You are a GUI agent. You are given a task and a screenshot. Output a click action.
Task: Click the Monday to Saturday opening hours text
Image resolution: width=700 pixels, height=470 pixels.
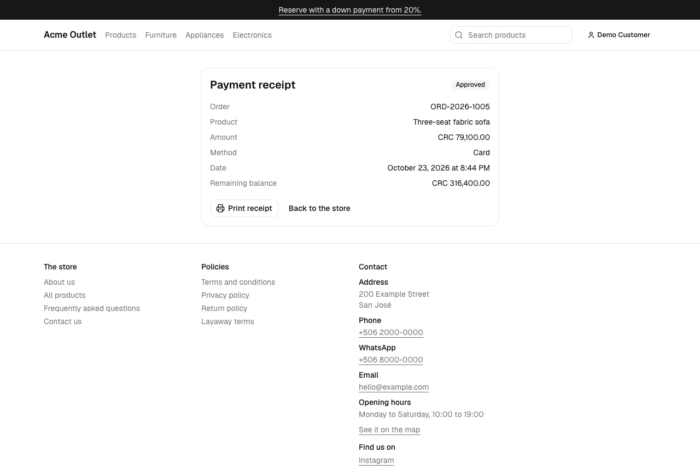[x=421, y=414]
